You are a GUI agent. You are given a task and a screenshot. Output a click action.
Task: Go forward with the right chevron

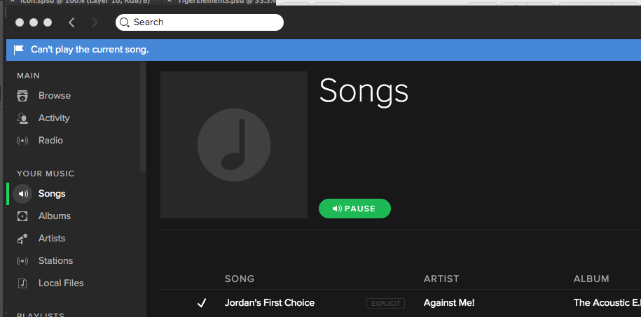[x=95, y=22]
